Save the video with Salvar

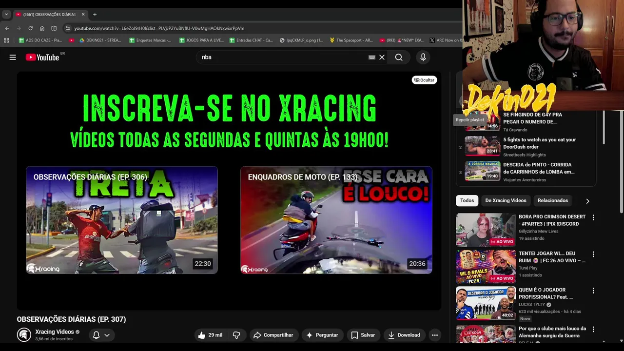pyautogui.click(x=363, y=335)
